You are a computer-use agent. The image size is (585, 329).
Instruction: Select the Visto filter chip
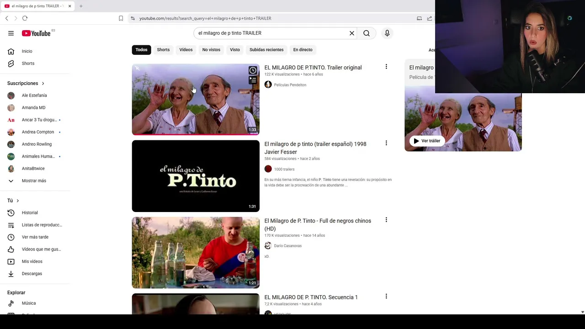point(235,50)
